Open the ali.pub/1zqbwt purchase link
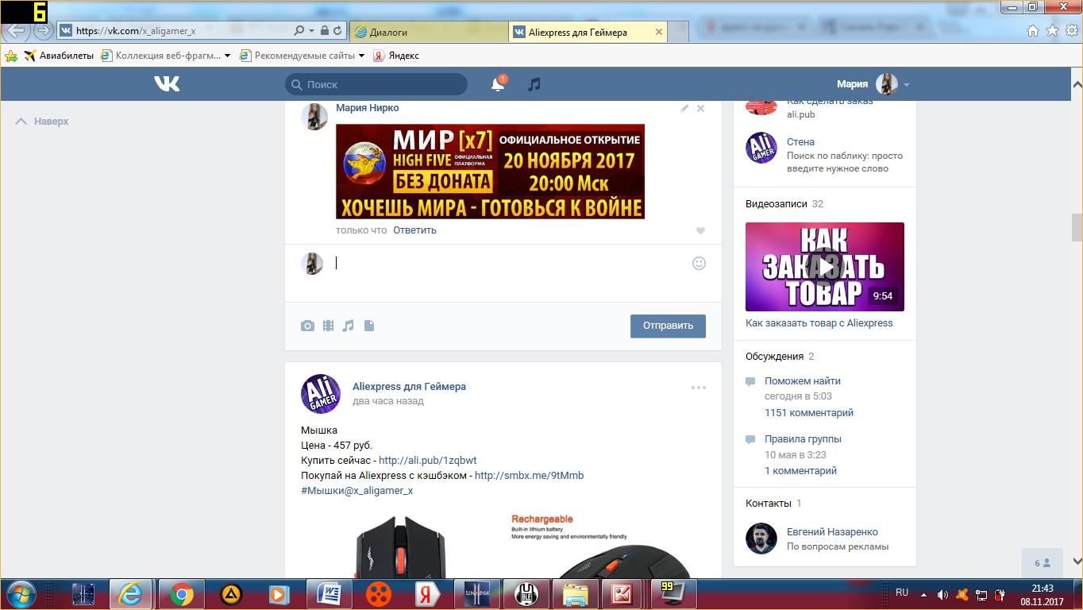The height and width of the screenshot is (610, 1083). [428, 461]
